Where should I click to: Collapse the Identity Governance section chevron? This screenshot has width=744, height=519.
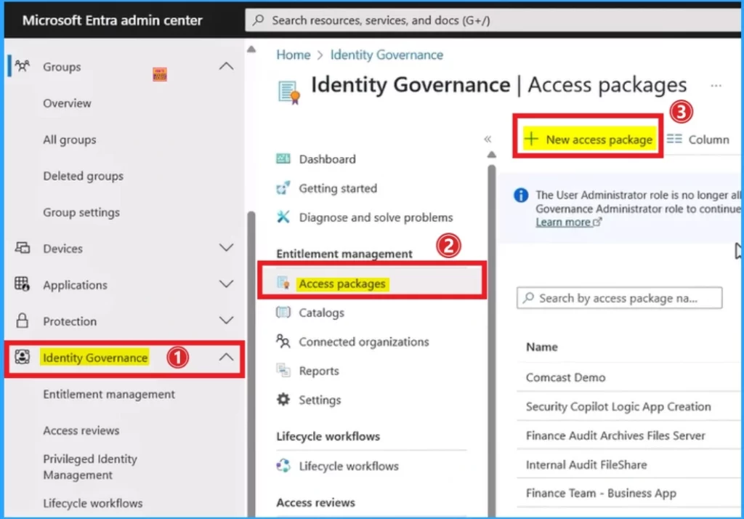coord(227,357)
